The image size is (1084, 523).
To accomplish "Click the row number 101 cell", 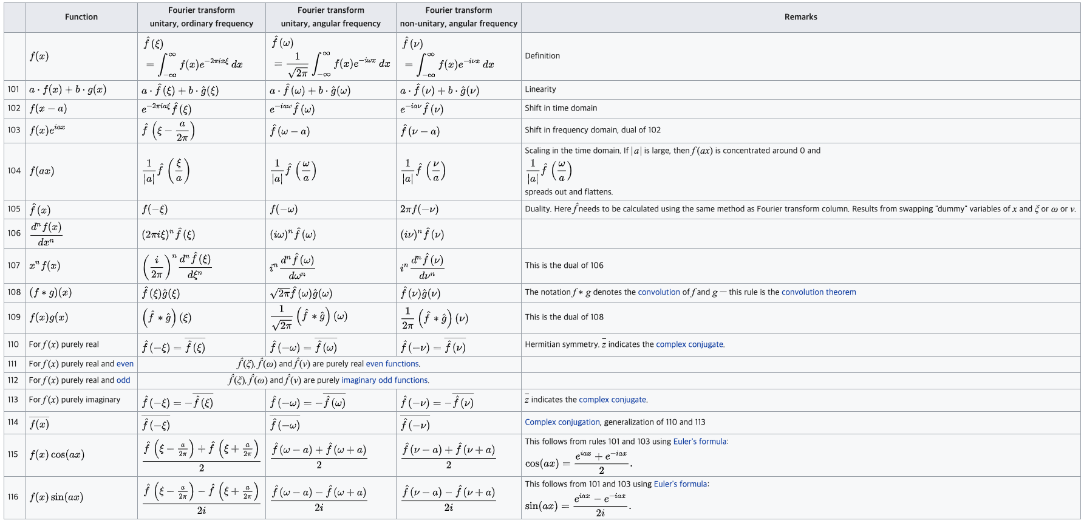I will [14, 89].
